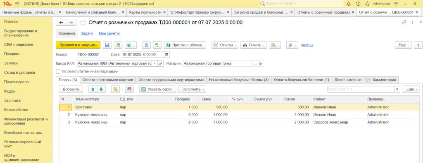Viewport: 423px width, 163px height.
Task: Click the document movements list icon
Action: (147, 45)
